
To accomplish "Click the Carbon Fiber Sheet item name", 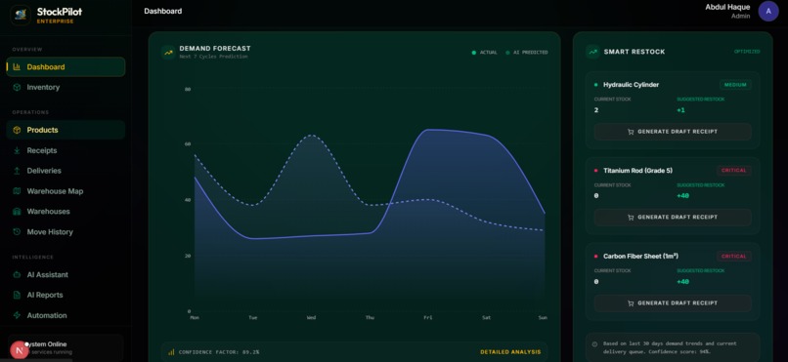I will [x=640, y=257].
